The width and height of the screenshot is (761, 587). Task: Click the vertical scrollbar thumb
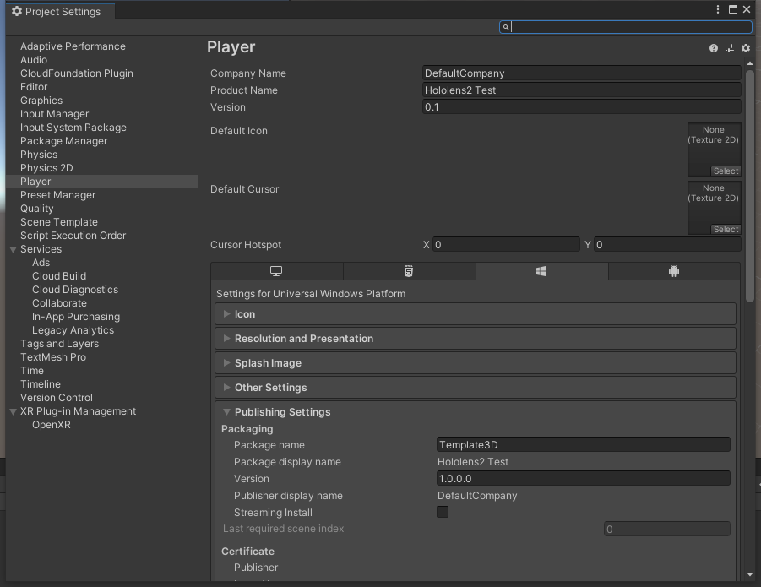[750, 187]
